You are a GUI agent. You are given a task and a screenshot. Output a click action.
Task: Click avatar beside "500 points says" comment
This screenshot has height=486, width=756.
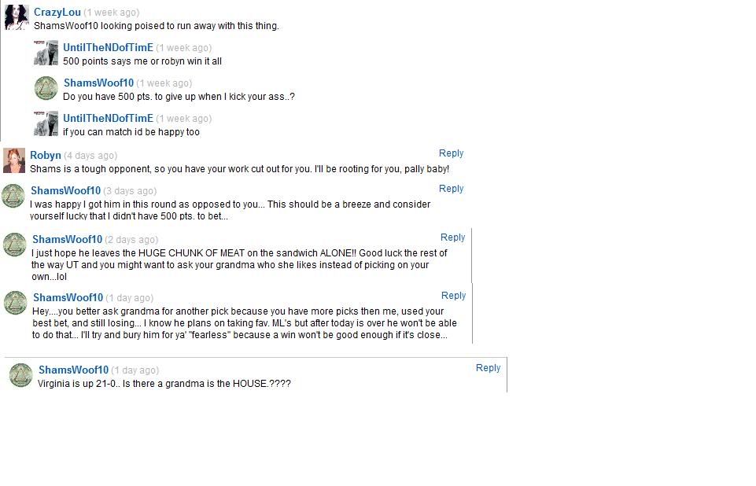click(46, 53)
